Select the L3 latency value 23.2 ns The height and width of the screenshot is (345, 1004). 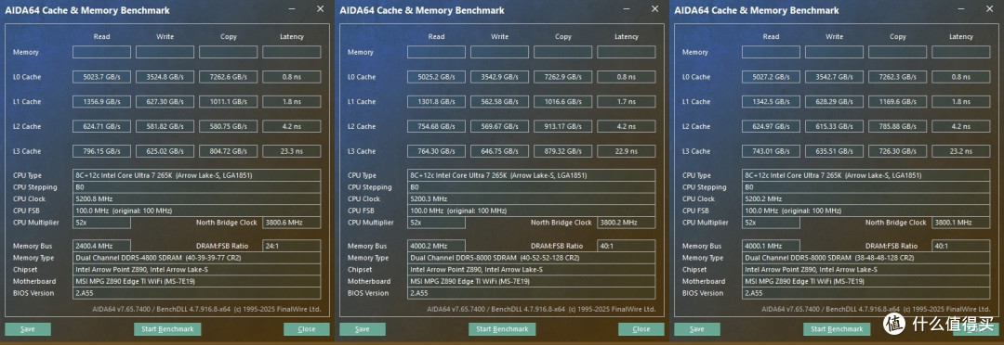click(961, 151)
